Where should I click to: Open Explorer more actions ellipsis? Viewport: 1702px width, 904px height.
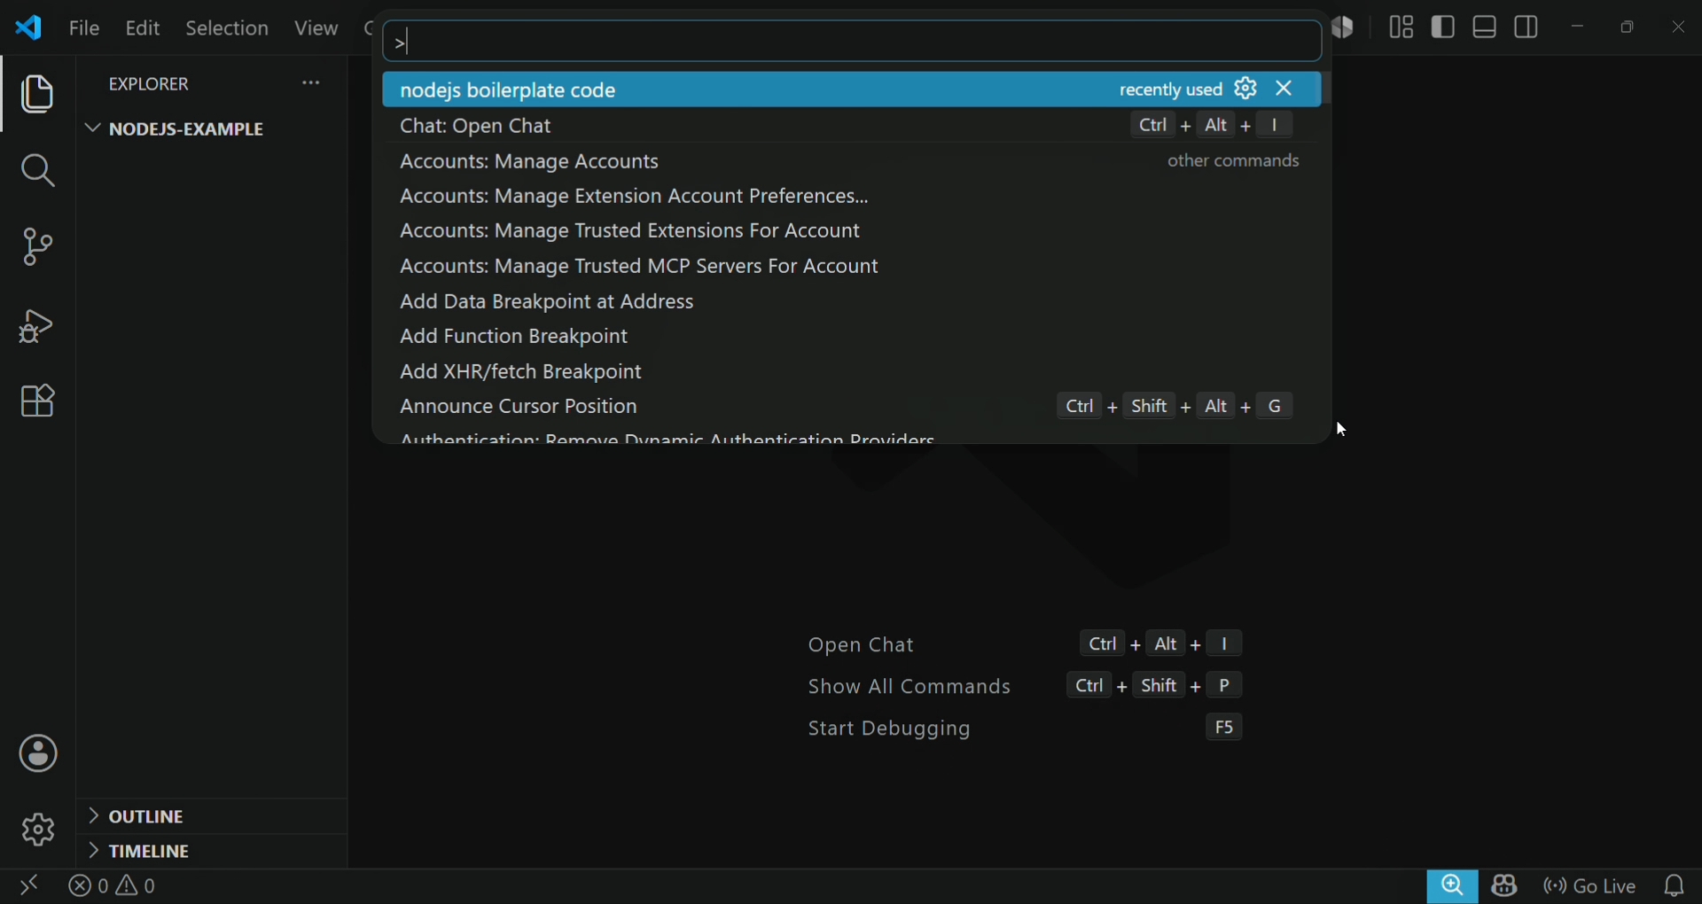311,83
